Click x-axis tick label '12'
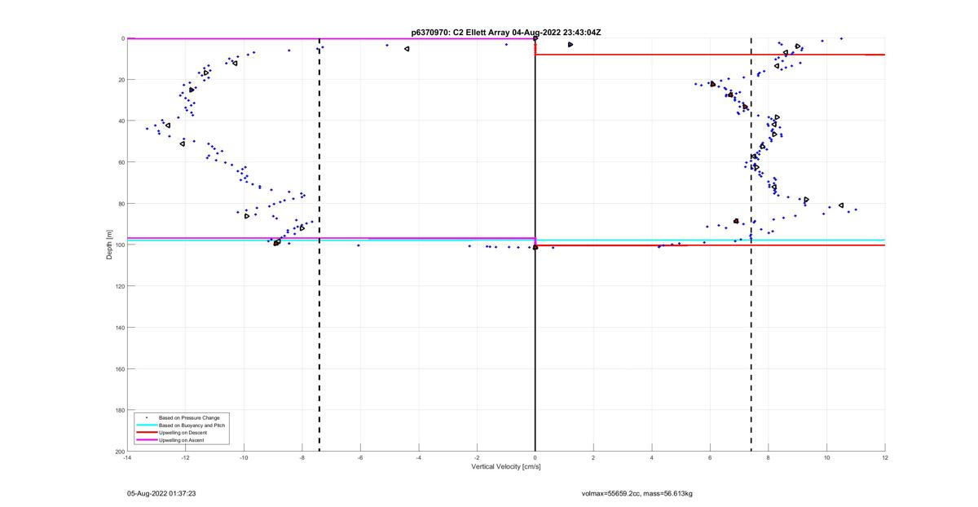Screen dimensions: 978x507 click(x=885, y=458)
